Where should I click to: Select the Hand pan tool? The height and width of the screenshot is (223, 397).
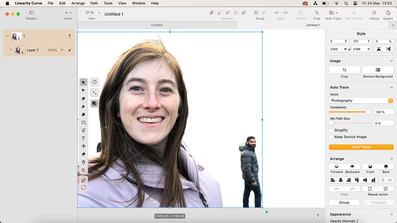(83, 162)
